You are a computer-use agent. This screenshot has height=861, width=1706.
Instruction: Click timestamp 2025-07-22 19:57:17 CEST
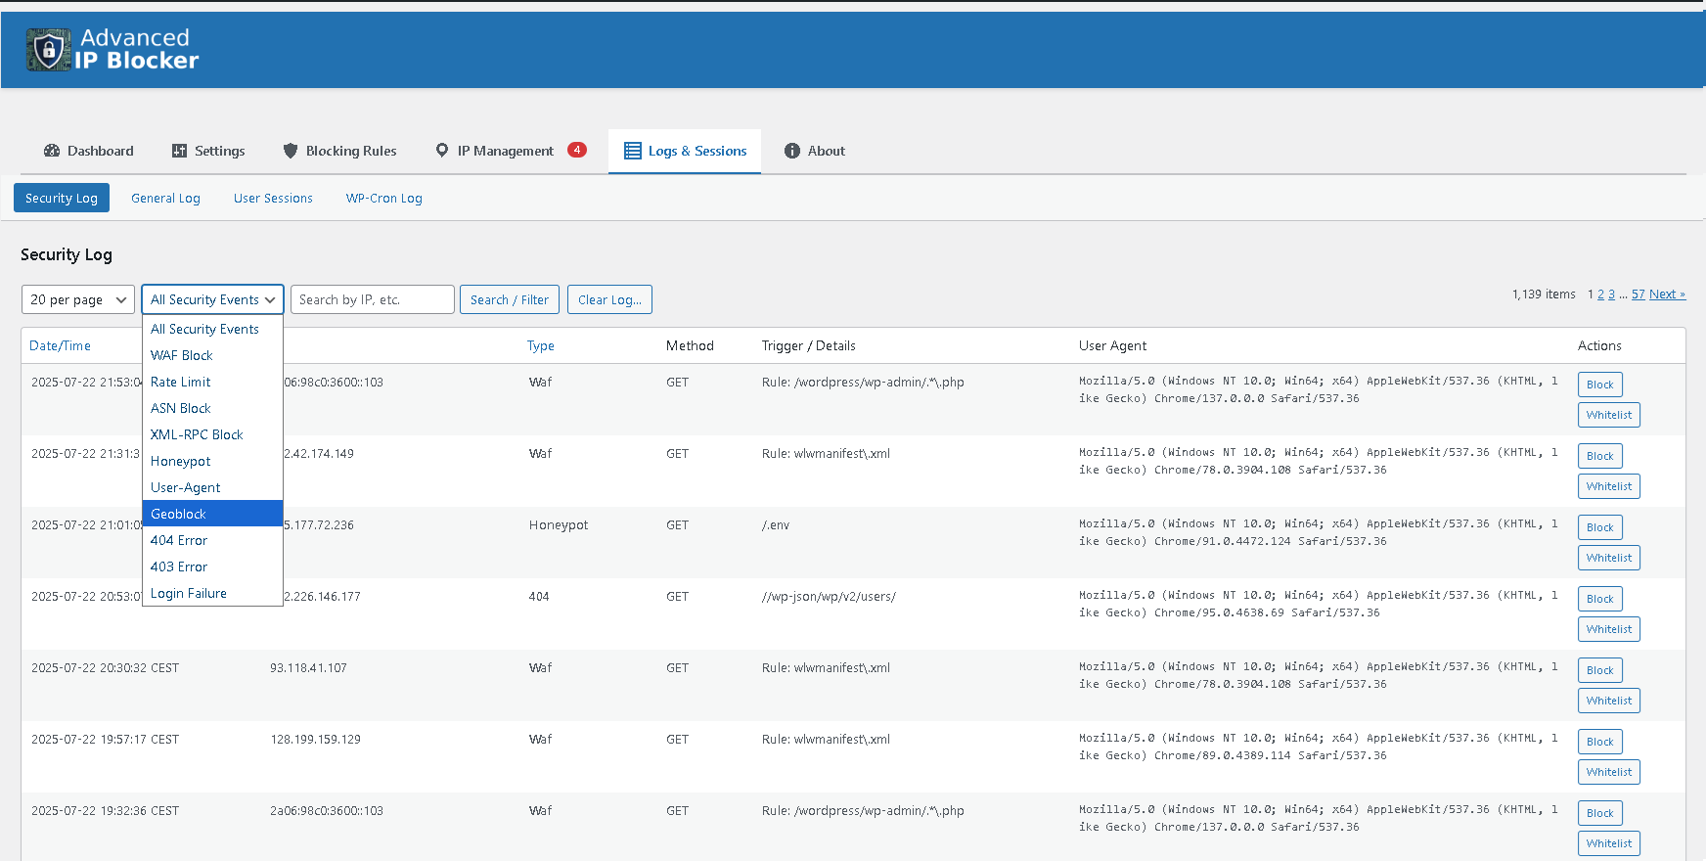tap(105, 740)
